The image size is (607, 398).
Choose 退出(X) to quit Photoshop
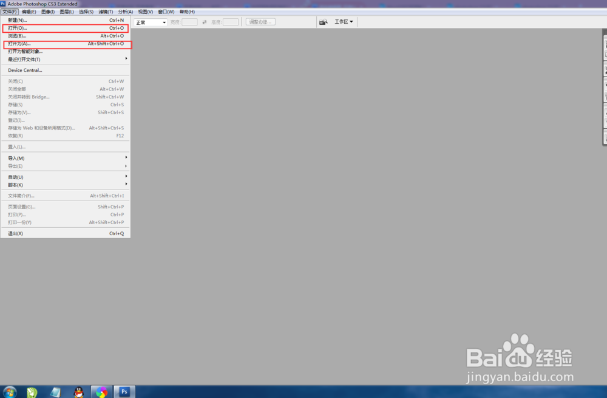pyautogui.click(x=66, y=233)
